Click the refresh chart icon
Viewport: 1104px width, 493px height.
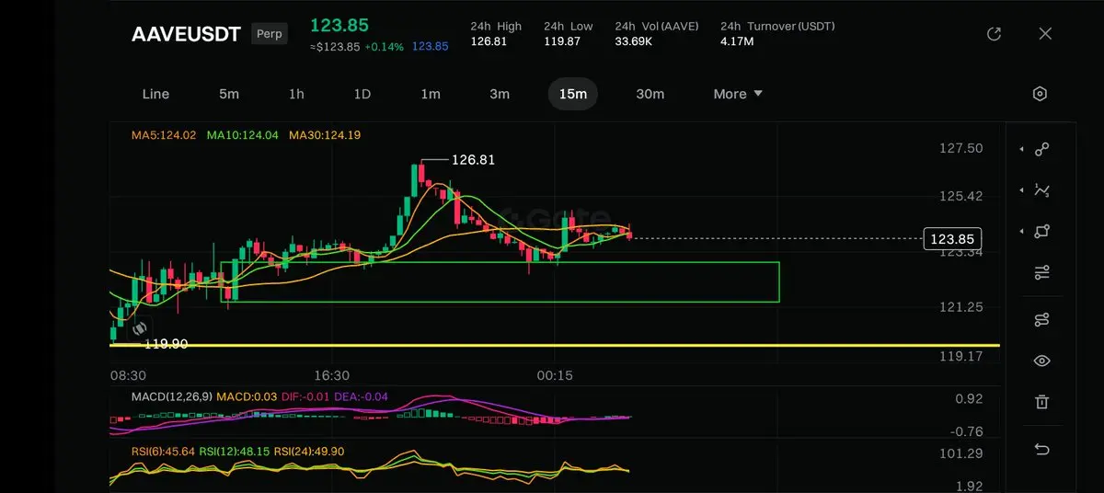(994, 34)
